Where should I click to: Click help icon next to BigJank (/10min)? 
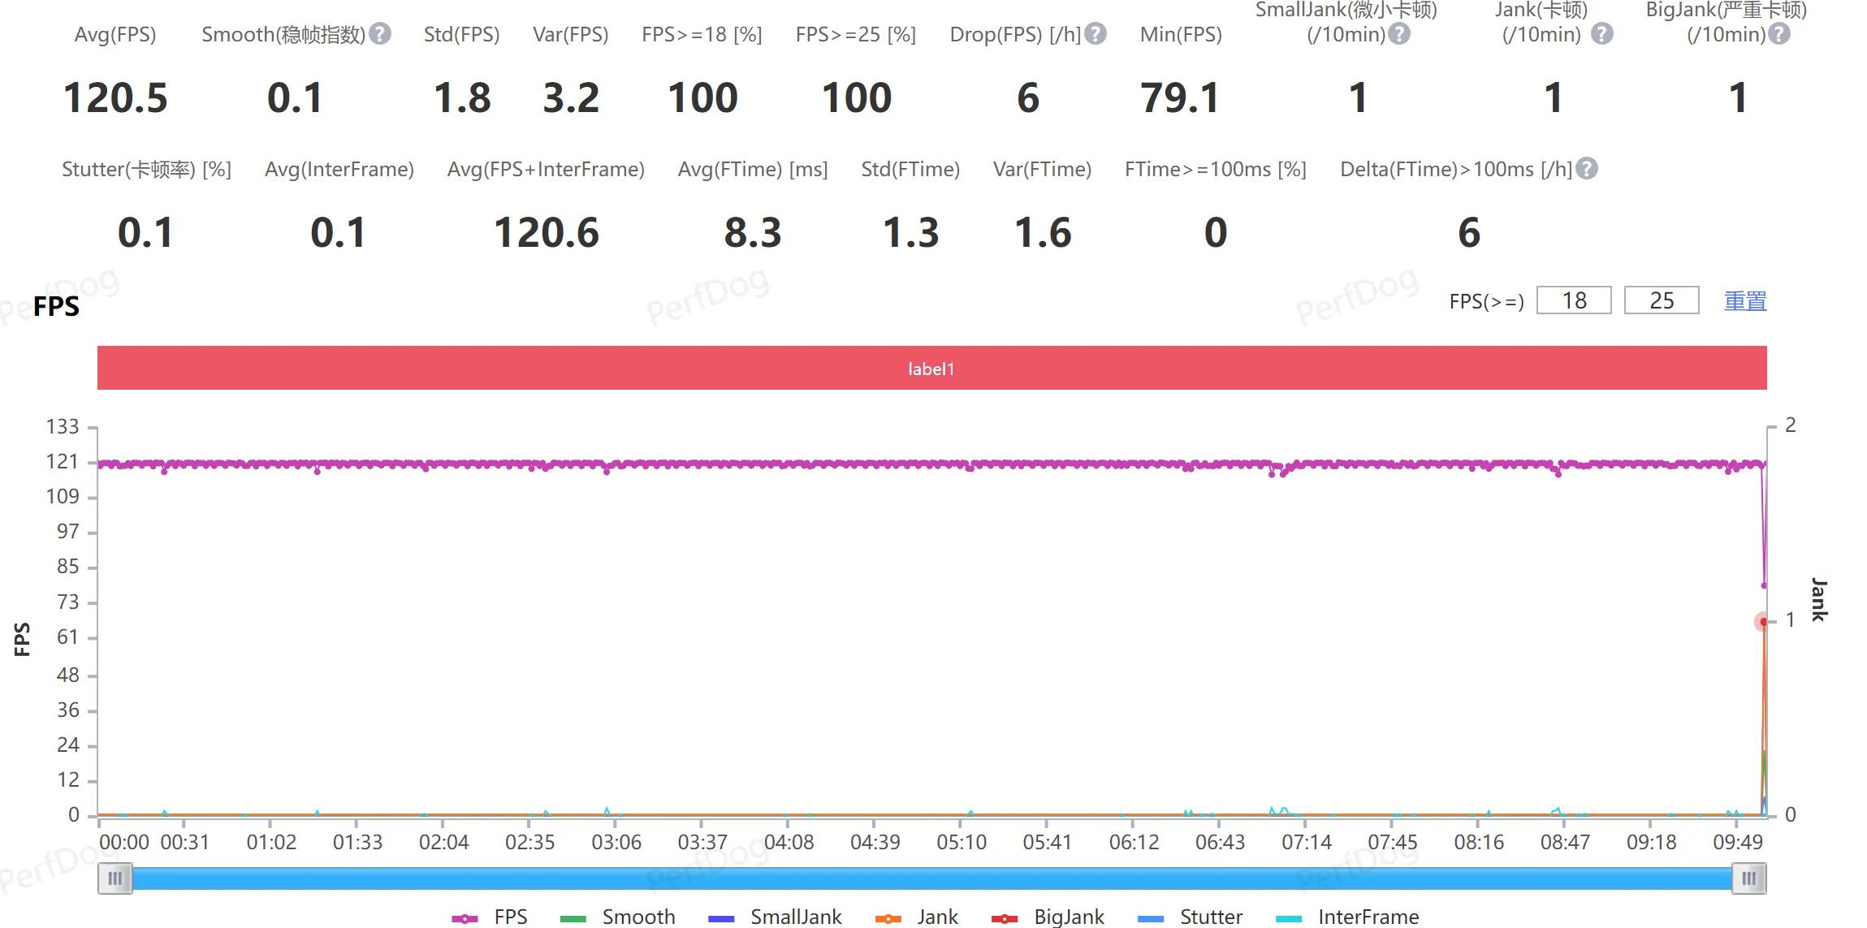coord(1779,34)
